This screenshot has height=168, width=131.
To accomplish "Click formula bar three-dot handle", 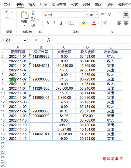I will pyautogui.click(x=30, y=40).
